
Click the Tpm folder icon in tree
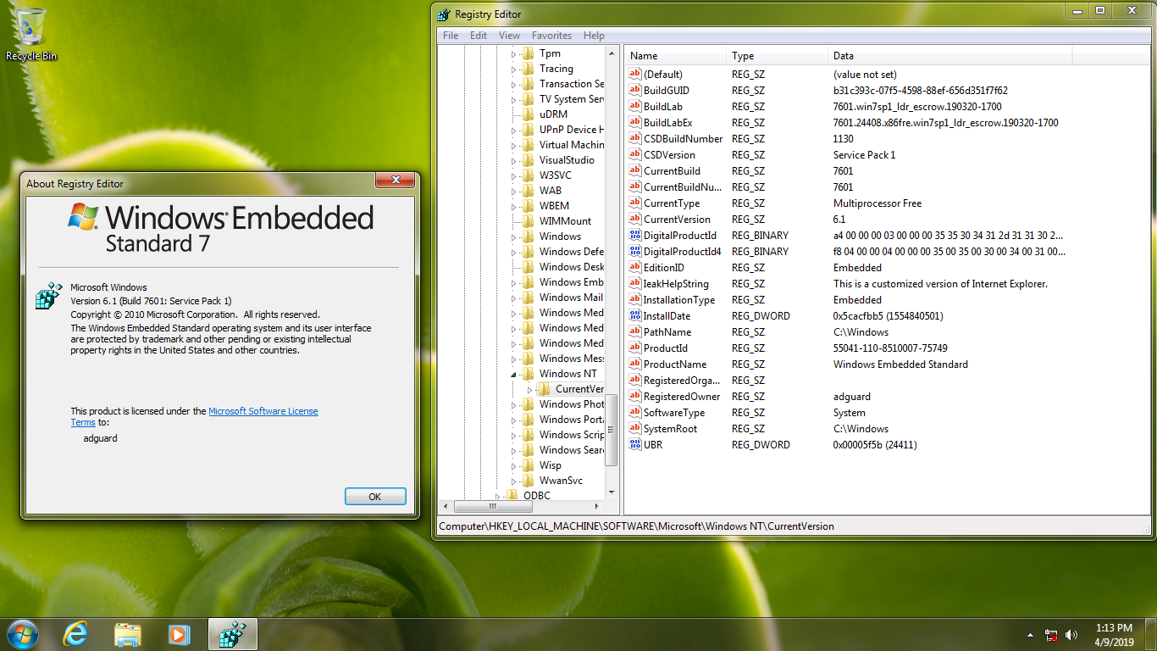click(528, 53)
